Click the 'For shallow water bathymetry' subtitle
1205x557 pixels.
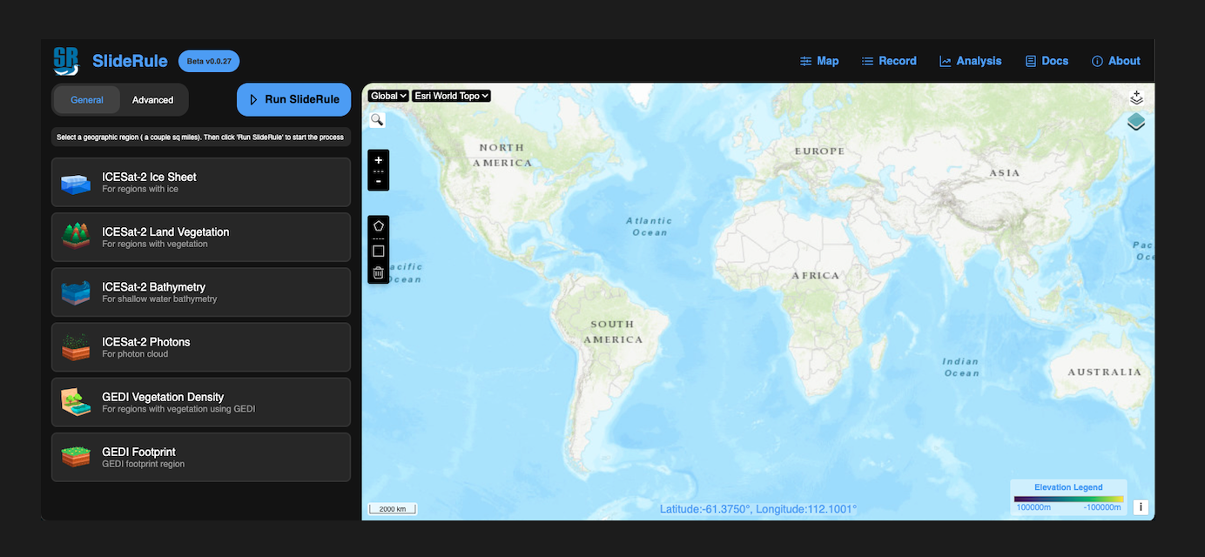point(159,299)
